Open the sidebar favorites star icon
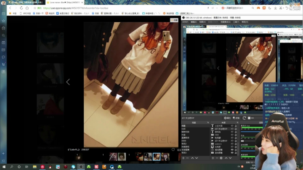Screen dimensions: 303x170 (3, 21)
